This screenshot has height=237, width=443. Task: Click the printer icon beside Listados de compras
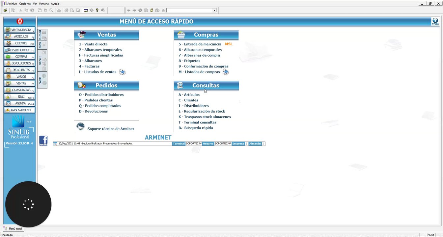coord(226,72)
